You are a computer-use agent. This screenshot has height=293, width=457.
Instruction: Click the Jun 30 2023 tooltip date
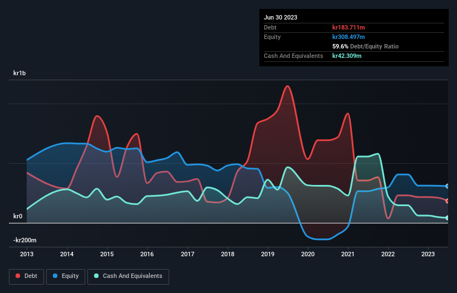click(281, 17)
